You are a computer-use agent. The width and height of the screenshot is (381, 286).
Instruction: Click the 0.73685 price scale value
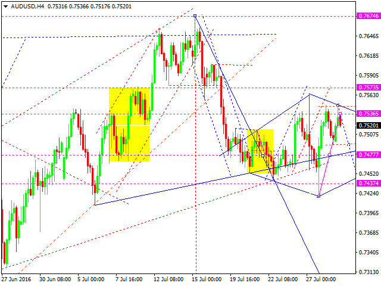[368, 233]
